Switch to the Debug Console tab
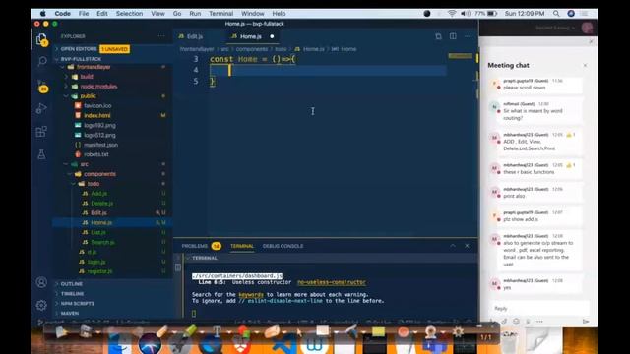This screenshot has width=630, height=354. coord(283,246)
